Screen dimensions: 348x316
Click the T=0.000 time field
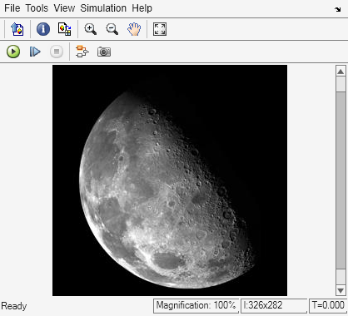pos(328,305)
